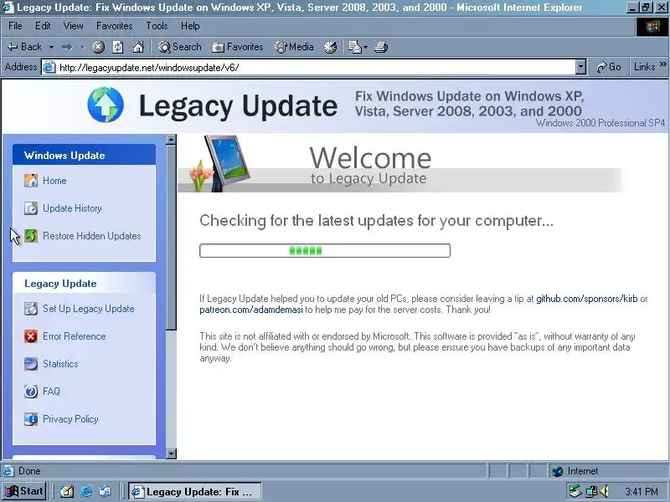Click the Windows Update sidebar header
This screenshot has height=502, width=670.
tap(85, 155)
